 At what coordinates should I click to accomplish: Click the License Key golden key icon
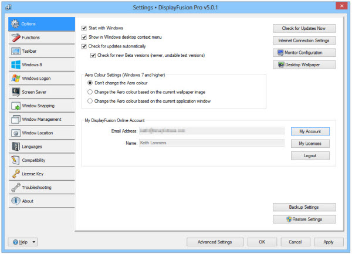pos(16,174)
